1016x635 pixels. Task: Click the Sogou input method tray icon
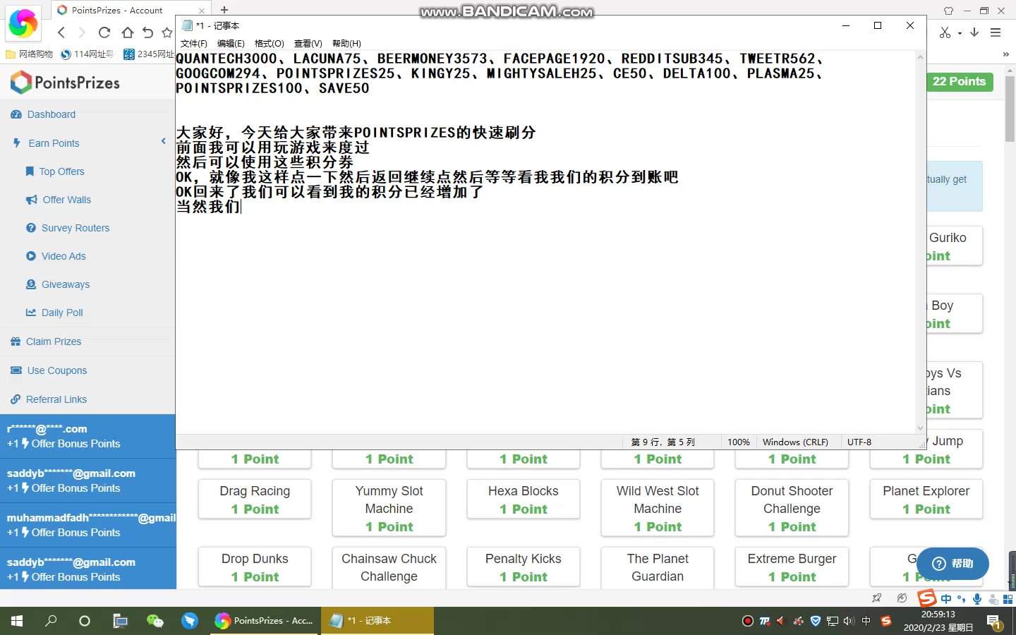tap(886, 621)
